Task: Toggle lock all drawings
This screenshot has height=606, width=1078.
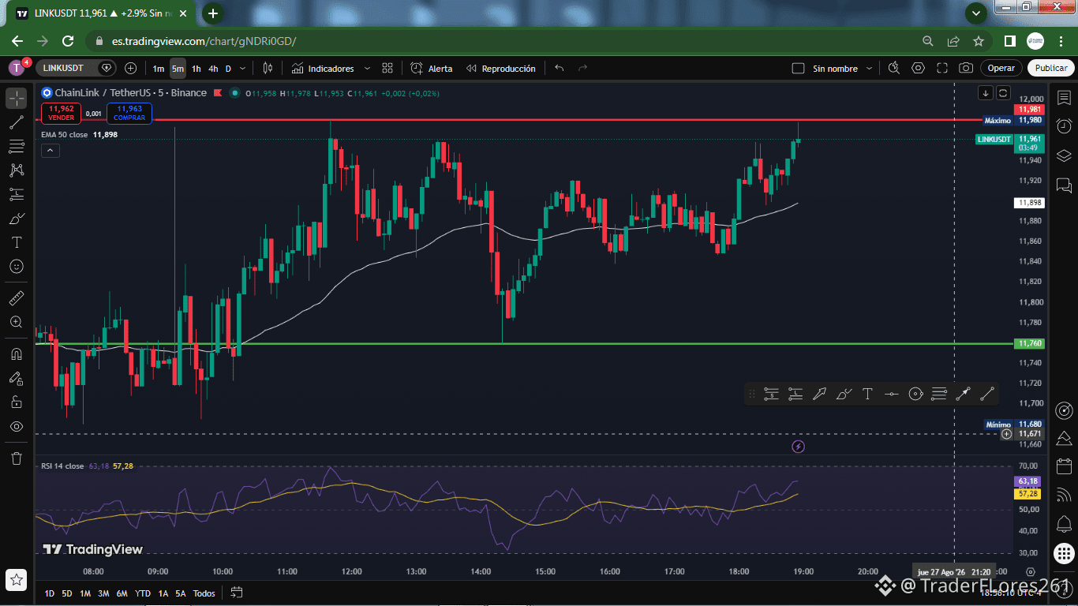Action: 17,402
